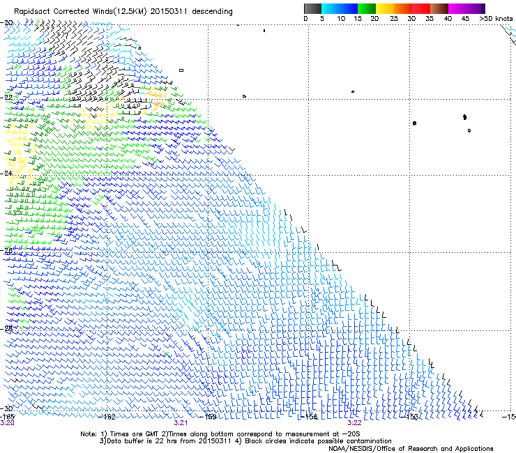This screenshot has height=453, width=516.
Task: Click the '-30' latitude axis label
Action: (x=6, y=408)
